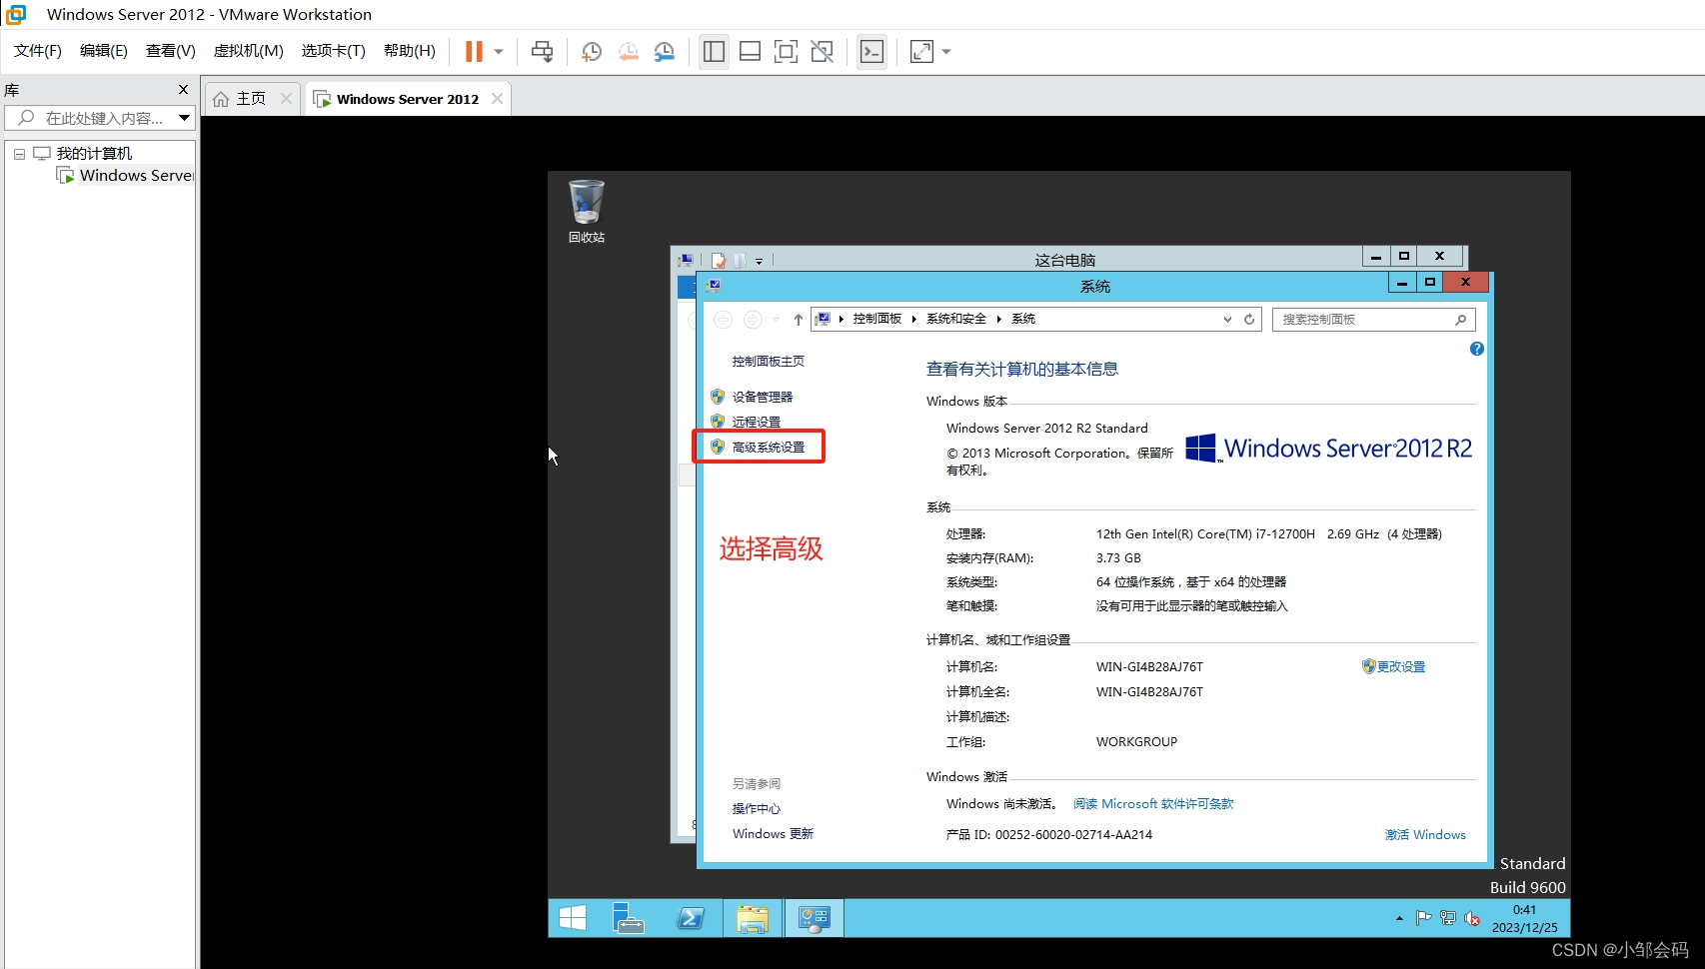1705x969 pixels.
Task: Select 我的计算机 in the library tree
Action: (94, 153)
